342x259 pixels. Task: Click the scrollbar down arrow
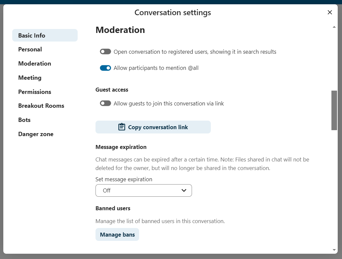pyautogui.click(x=334, y=250)
